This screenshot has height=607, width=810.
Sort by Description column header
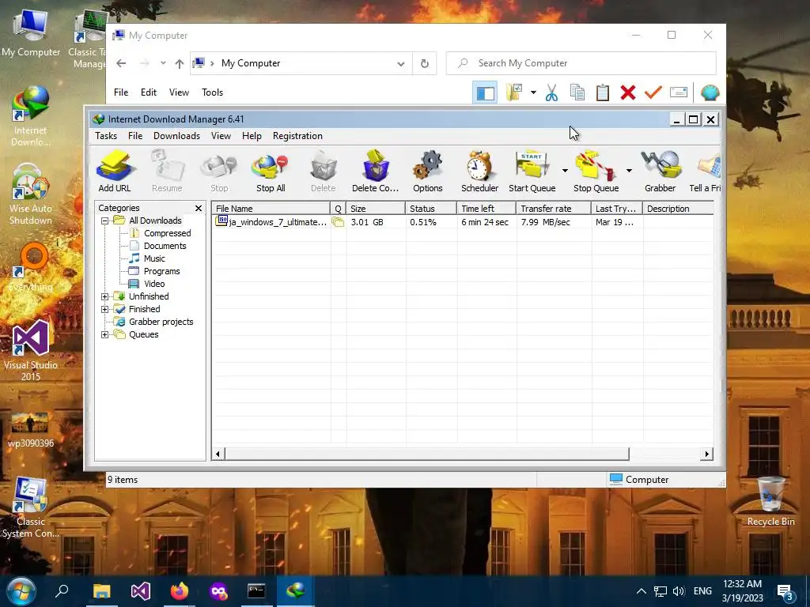[678, 209]
